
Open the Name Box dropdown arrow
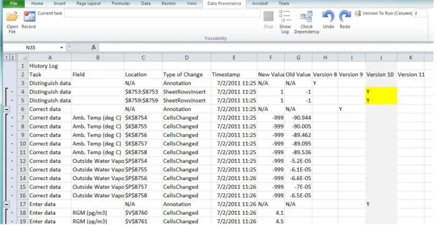tap(62, 48)
